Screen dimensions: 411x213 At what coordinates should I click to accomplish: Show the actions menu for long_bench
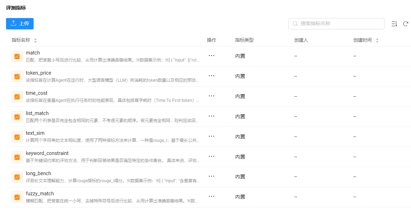click(212, 177)
